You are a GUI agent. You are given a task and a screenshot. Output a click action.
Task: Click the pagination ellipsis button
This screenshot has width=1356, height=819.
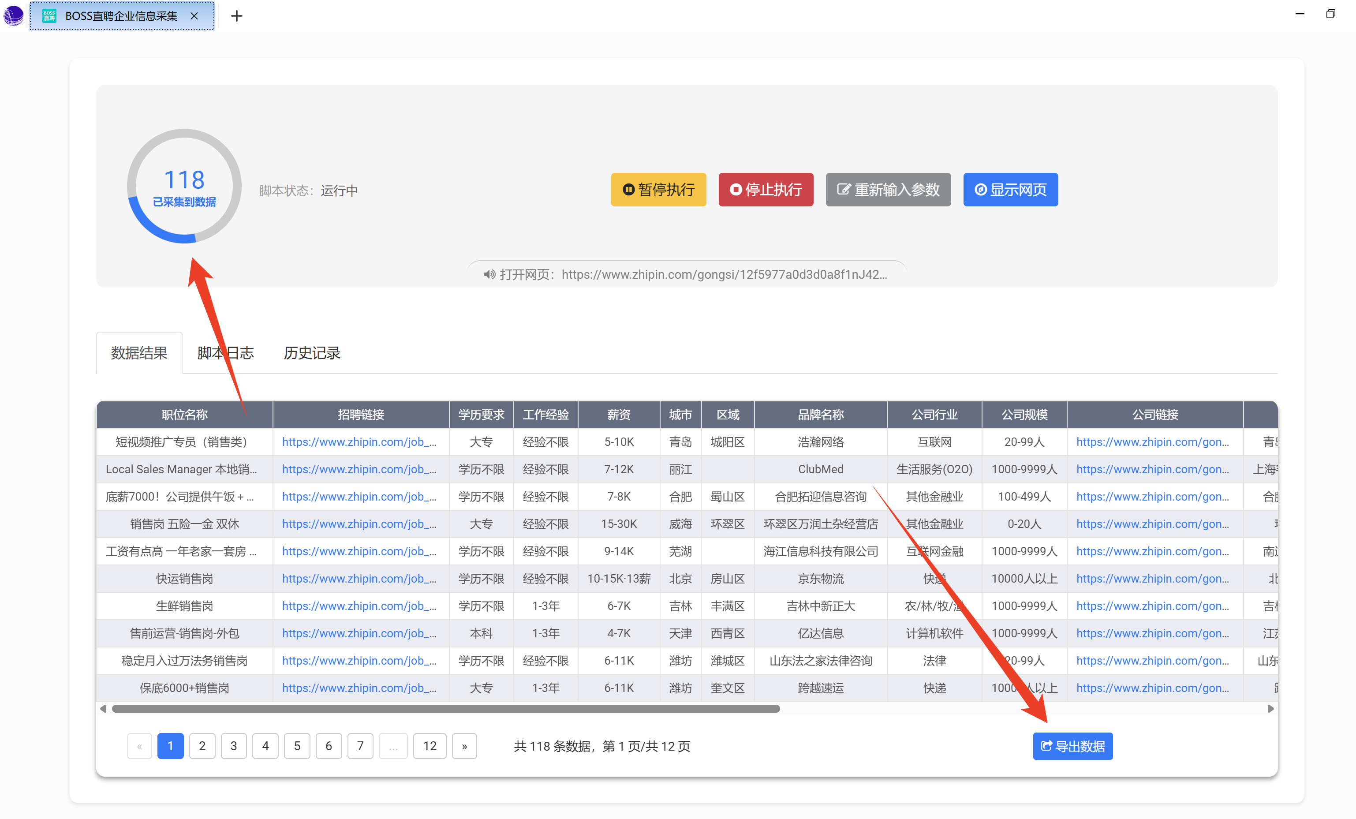[393, 746]
